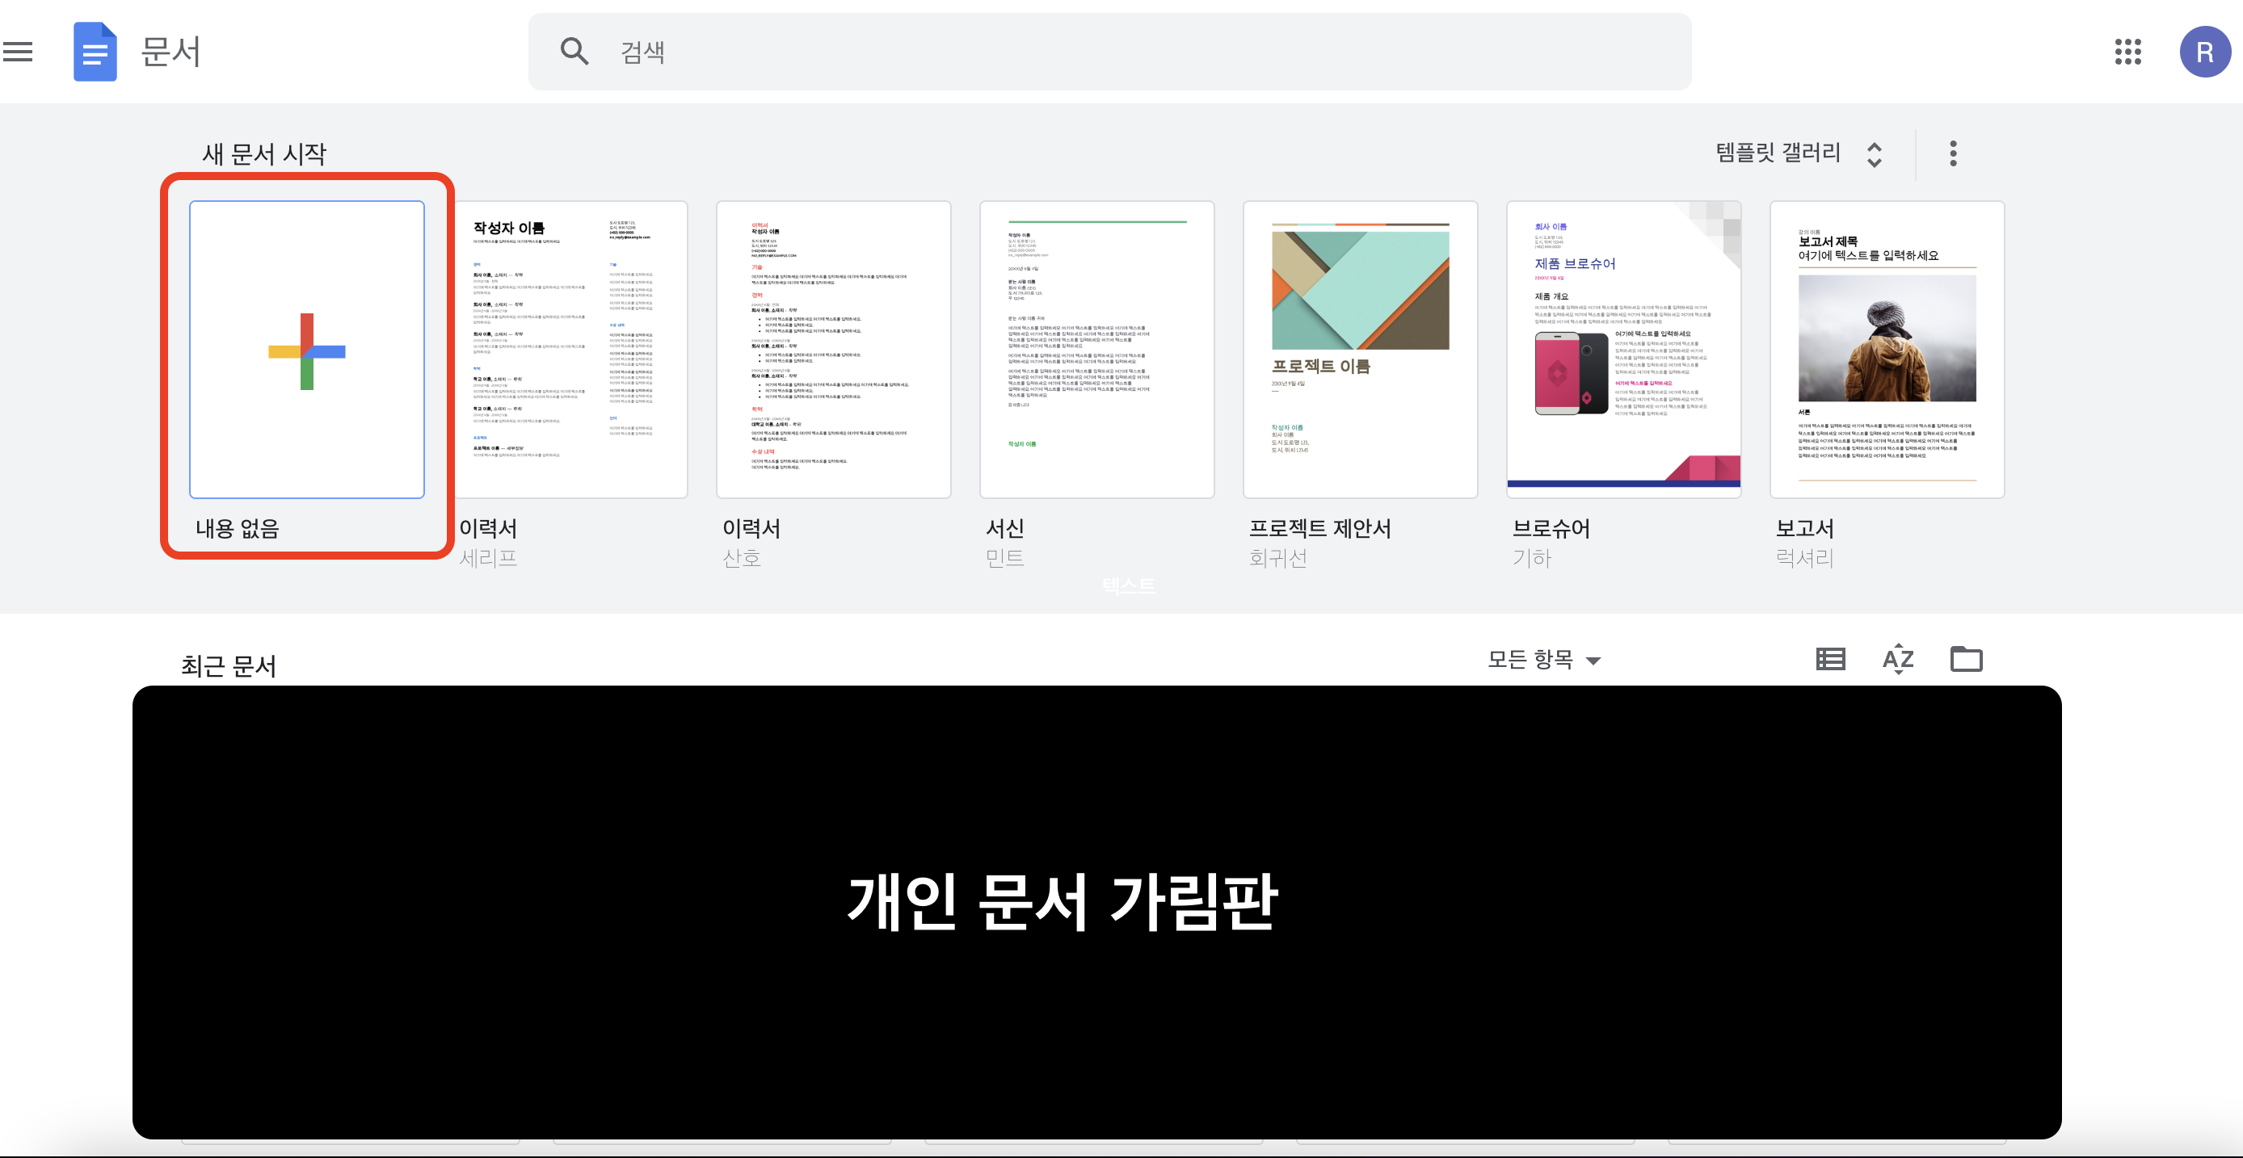Open AZ sort options

pos(1898,660)
